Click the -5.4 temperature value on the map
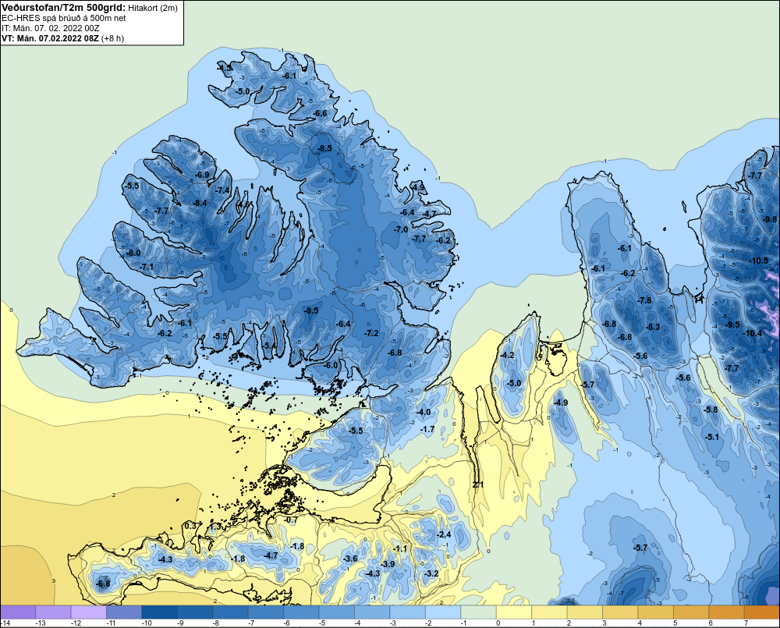780x628 pixels. point(270,346)
